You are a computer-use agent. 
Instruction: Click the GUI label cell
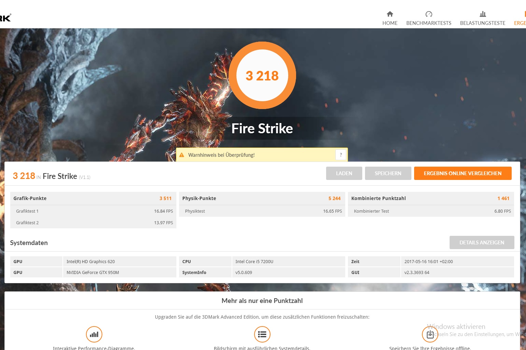point(374,273)
